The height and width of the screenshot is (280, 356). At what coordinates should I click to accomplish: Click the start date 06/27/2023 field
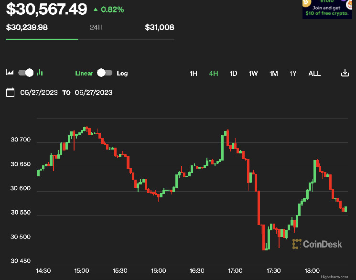[39, 93]
